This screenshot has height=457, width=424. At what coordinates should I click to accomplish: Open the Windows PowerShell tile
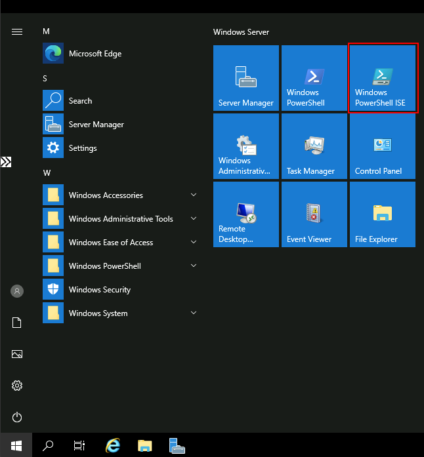[314, 79]
